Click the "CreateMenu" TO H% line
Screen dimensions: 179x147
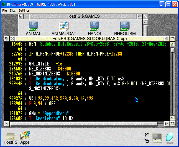click(x=51, y=119)
